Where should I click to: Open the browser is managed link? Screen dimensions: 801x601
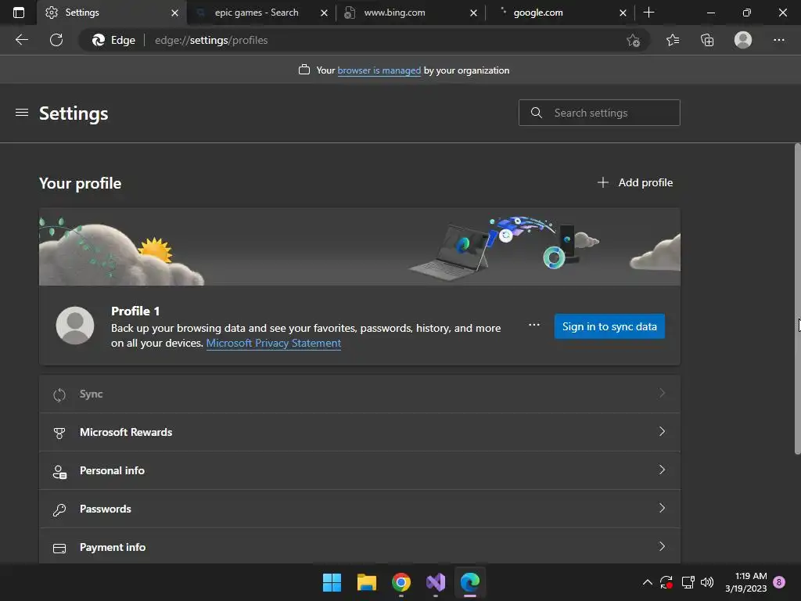coord(379,70)
